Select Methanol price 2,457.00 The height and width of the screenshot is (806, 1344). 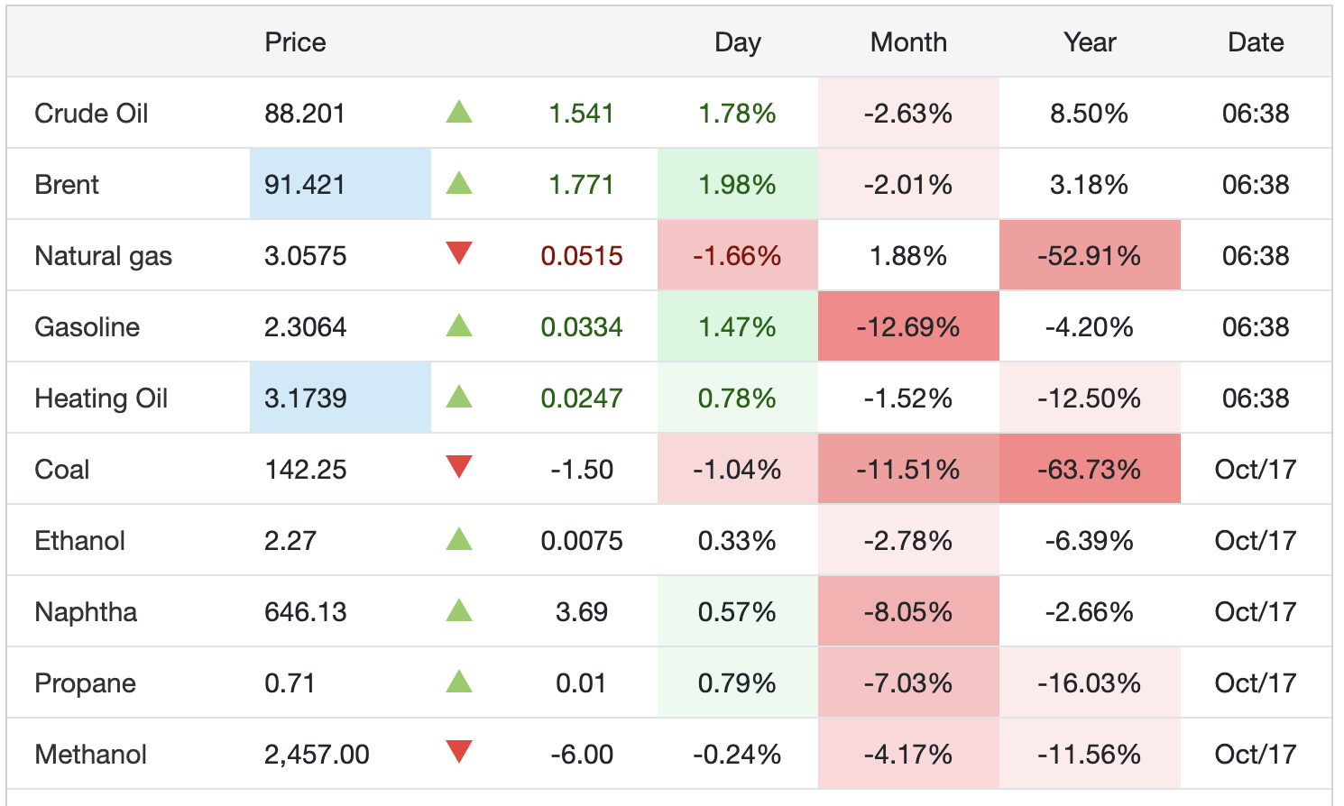[317, 755]
